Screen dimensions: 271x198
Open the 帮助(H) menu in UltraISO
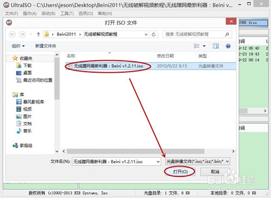click(x=105, y=14)
